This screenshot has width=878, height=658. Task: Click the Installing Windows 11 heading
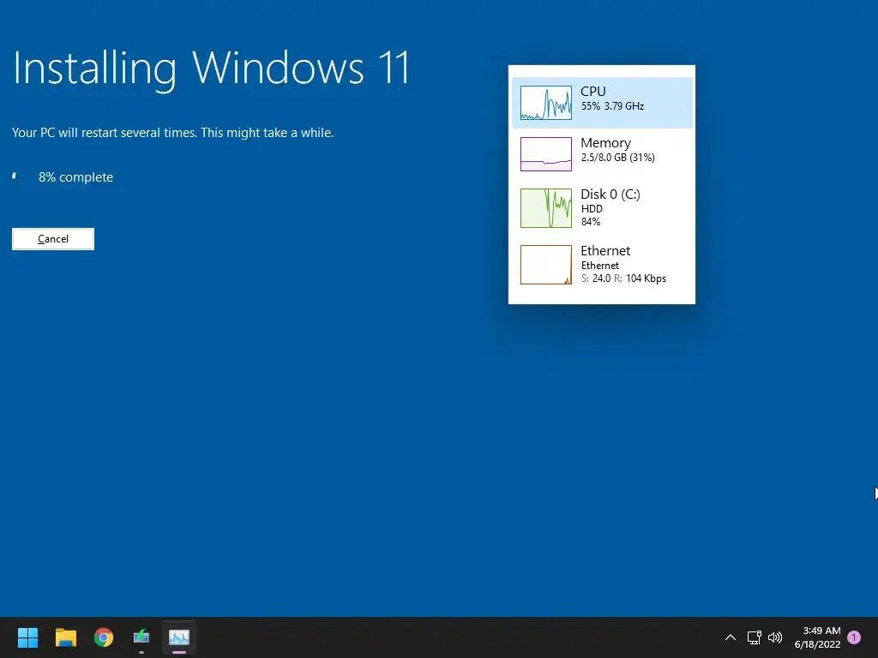click(211, 69)
